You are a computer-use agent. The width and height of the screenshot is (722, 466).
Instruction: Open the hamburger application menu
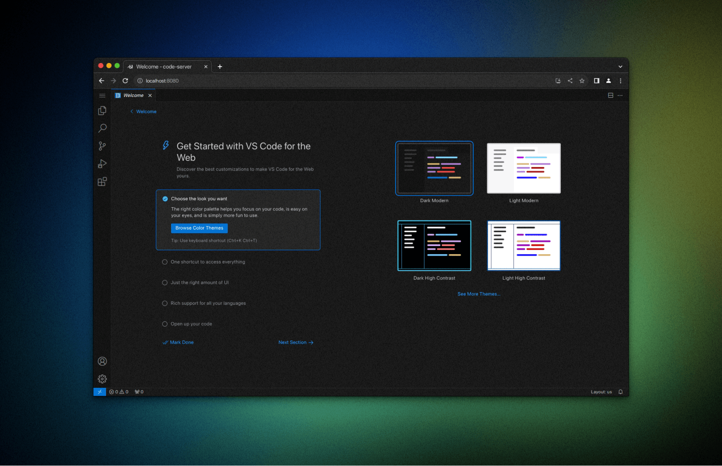click(x=102, y=96)
